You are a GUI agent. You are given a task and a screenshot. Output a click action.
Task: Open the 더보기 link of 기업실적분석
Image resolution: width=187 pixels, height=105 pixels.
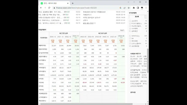click(122, 30)
